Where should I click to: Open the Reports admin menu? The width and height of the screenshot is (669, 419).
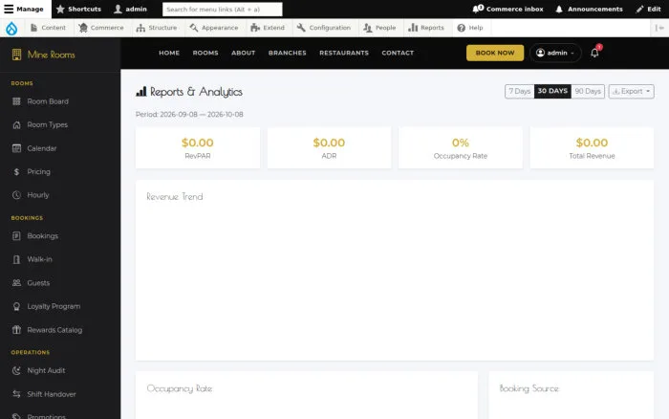[x=426, y=28]
